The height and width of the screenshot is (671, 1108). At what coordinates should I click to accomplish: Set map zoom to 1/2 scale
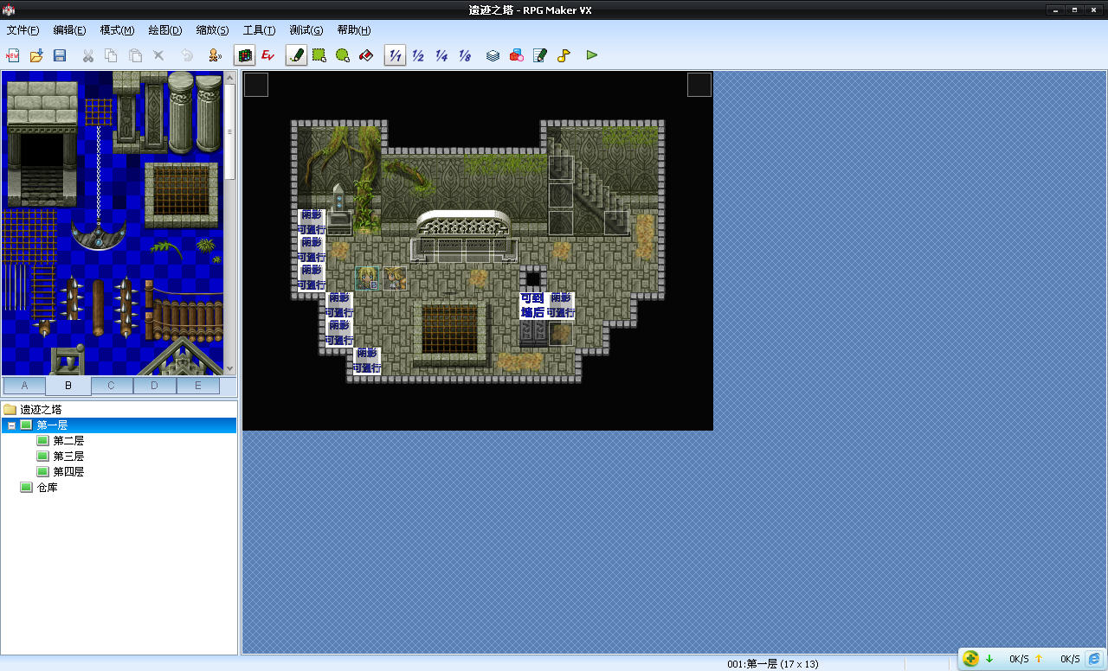click(418, 55)
